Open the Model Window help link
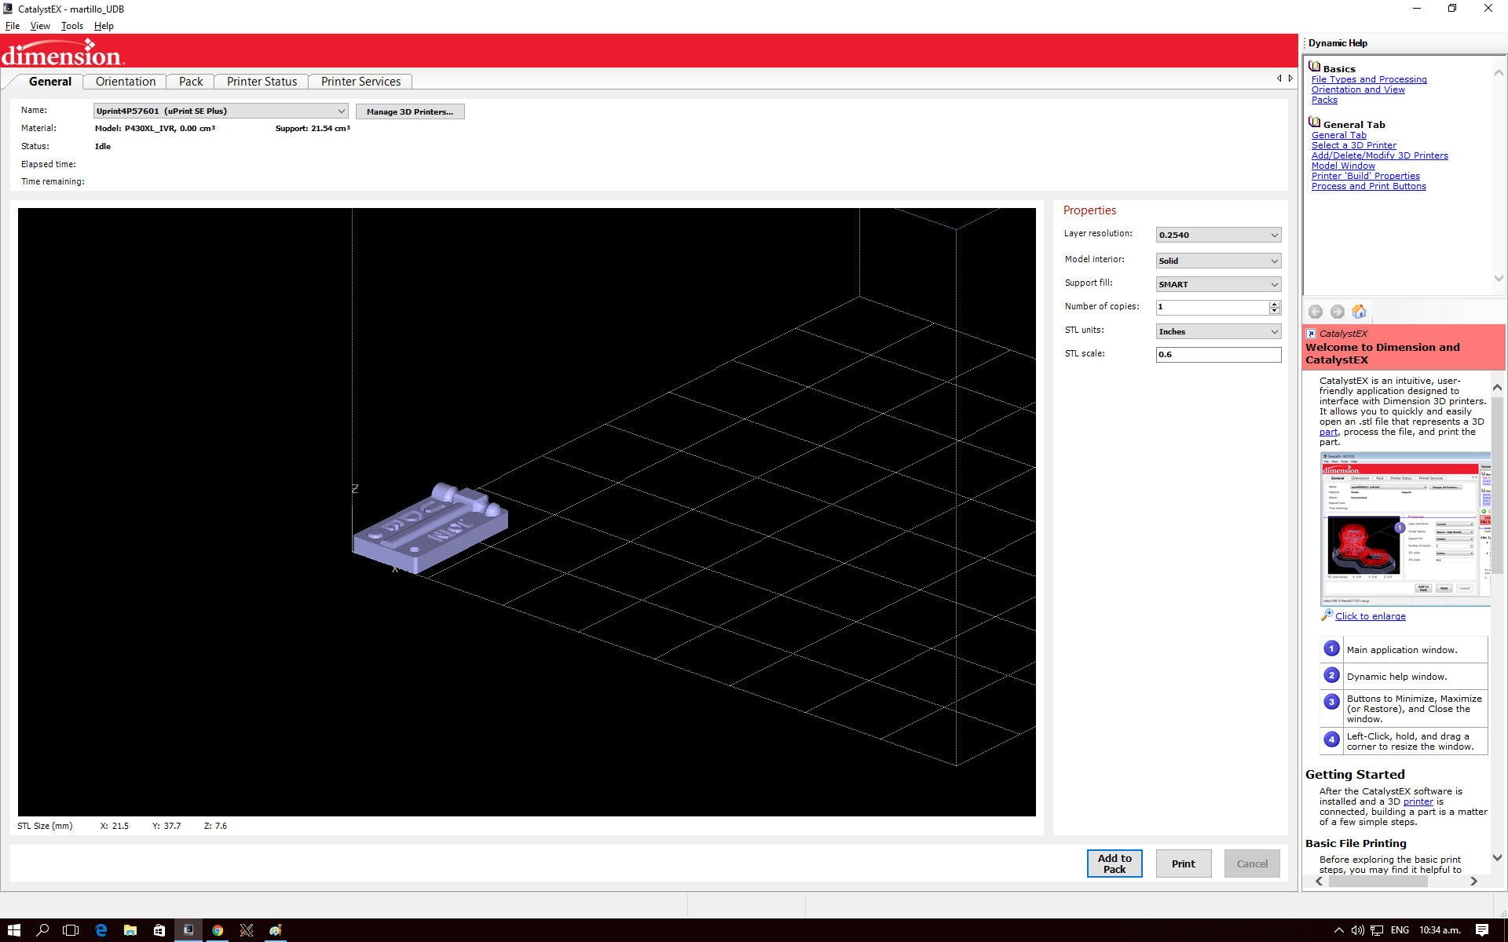The height and width of the screenshot is (942, 1508). [1343, 166]
